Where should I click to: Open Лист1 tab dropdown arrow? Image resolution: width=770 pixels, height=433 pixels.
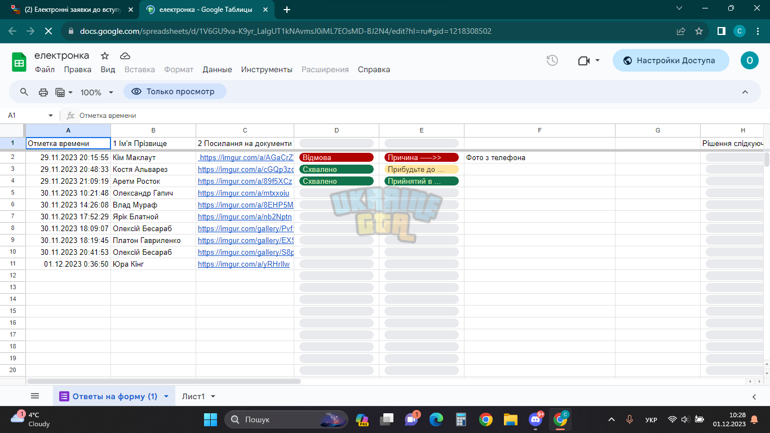pos(213,396)
